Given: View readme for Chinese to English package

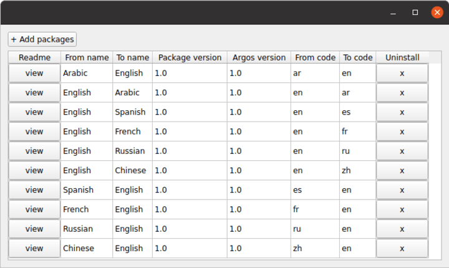Looking at the screenshot, I should (34, 249).
